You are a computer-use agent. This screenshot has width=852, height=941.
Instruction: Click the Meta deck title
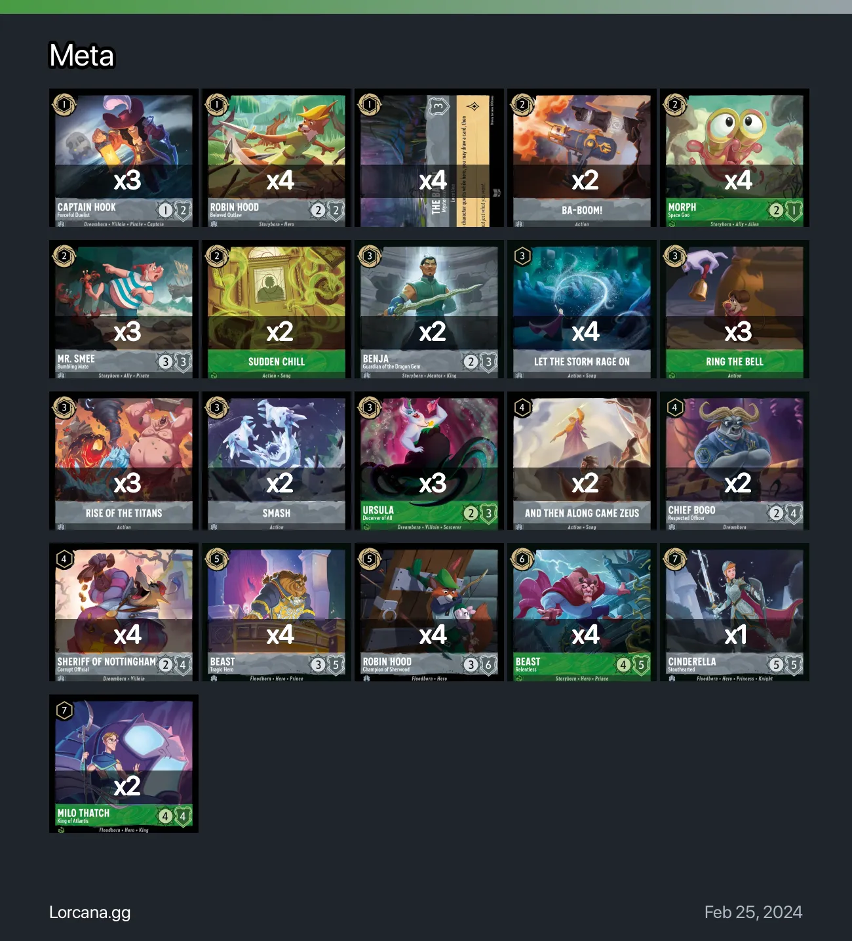coord(82,56)
